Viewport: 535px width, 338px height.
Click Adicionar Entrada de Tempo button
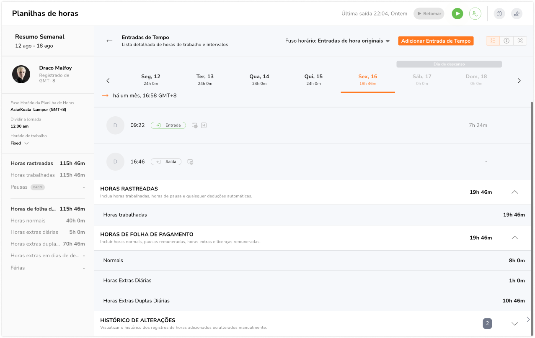click(x=436, y=41)
